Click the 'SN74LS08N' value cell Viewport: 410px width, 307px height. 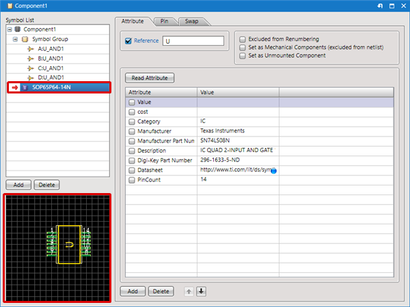click(238, 141)
